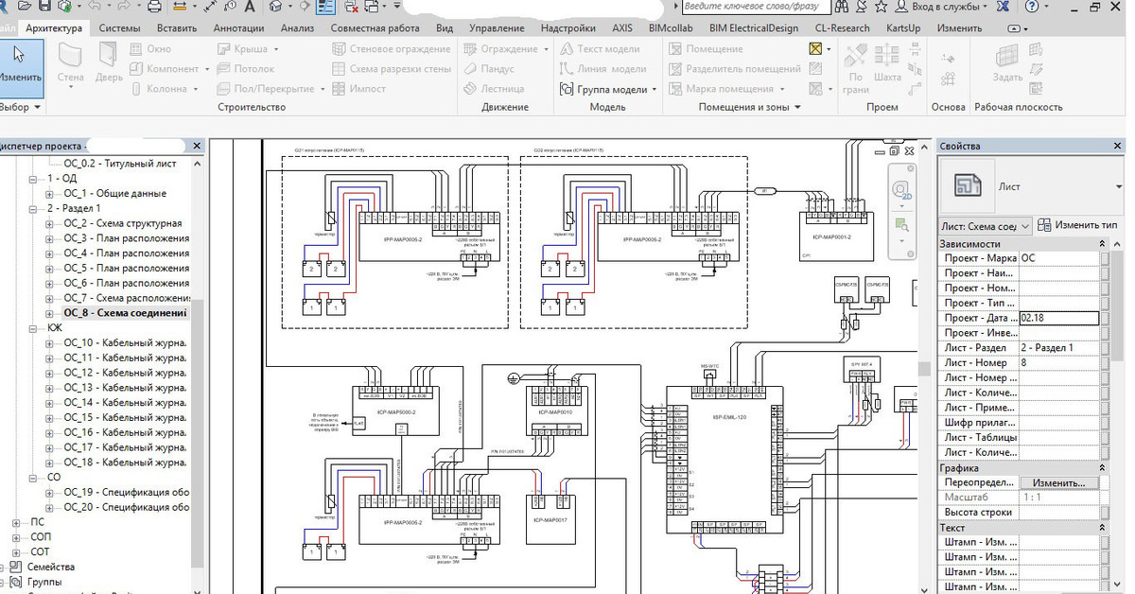Expand the Выбор panel dropdown
Image resolution: width=1135 pixels, height=594 pixels.
point(38,108)
